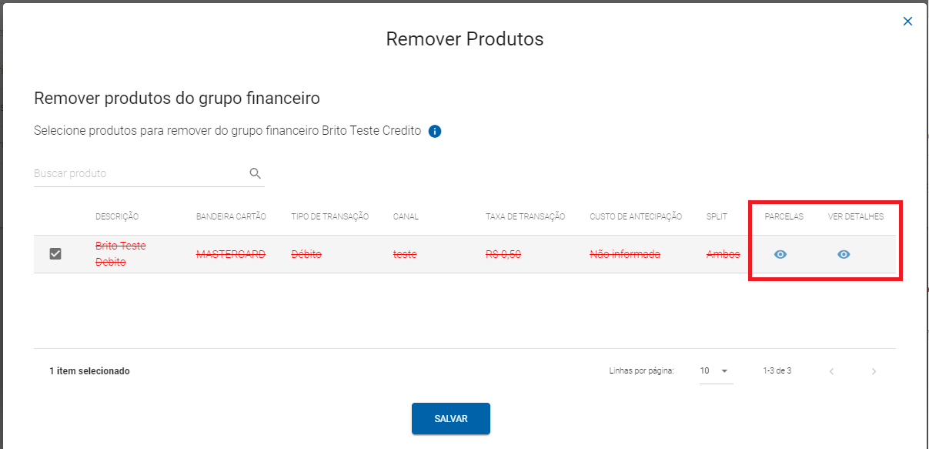Go to next page of results

[874, 371]
